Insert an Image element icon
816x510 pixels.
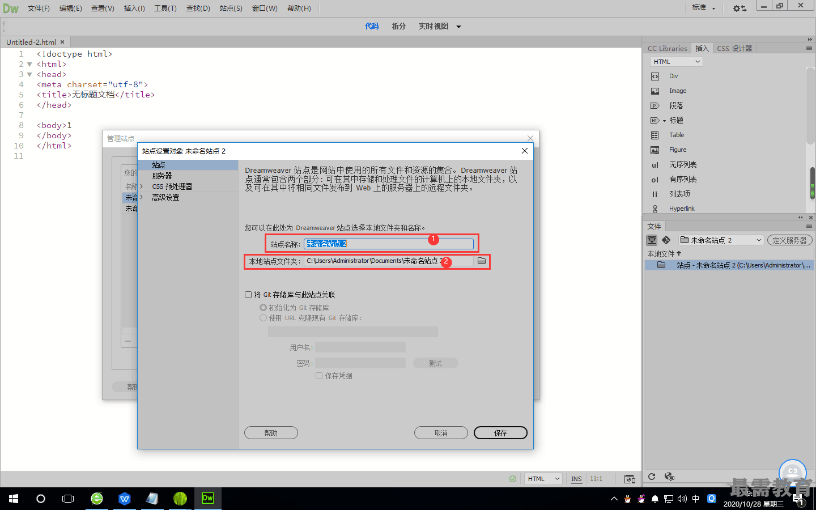pyautogui.click(x=655, y=91)
